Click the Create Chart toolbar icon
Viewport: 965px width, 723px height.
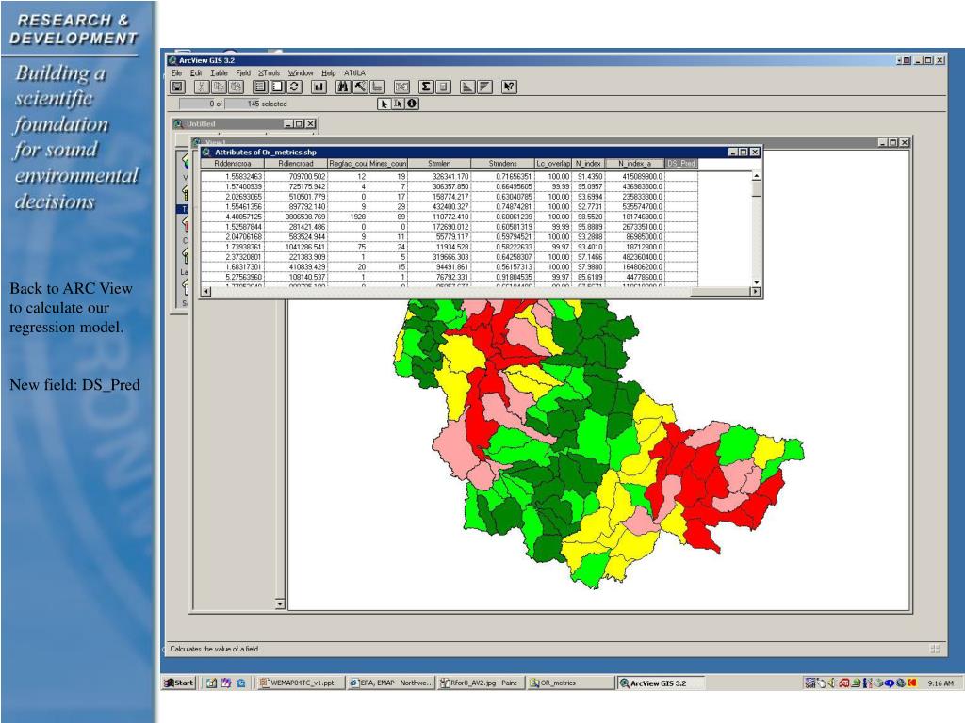tap(319, 87)
